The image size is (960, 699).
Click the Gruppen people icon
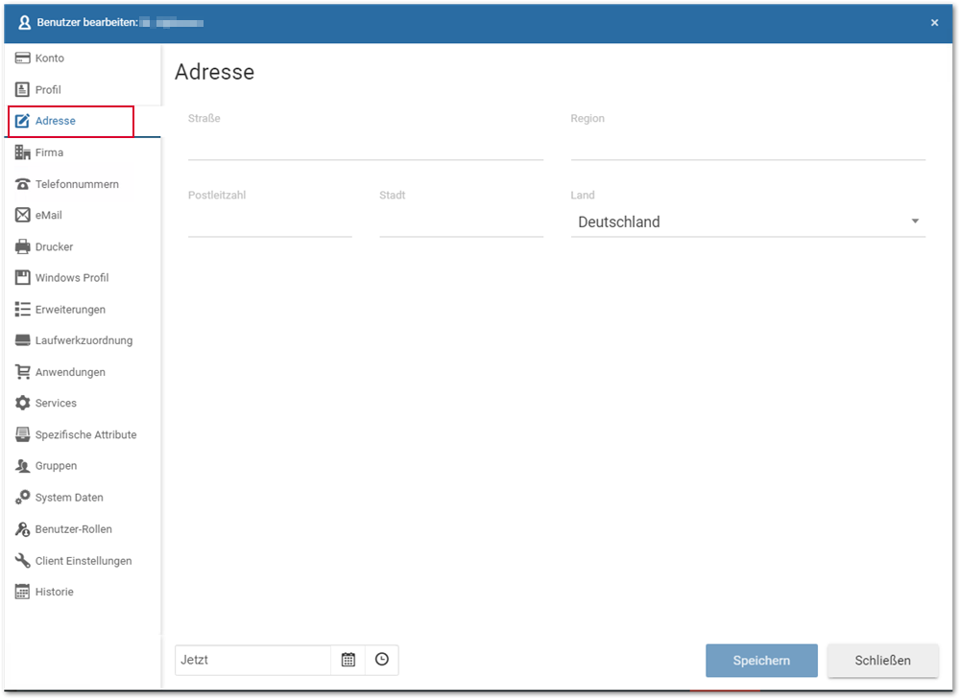click(23, 466)
